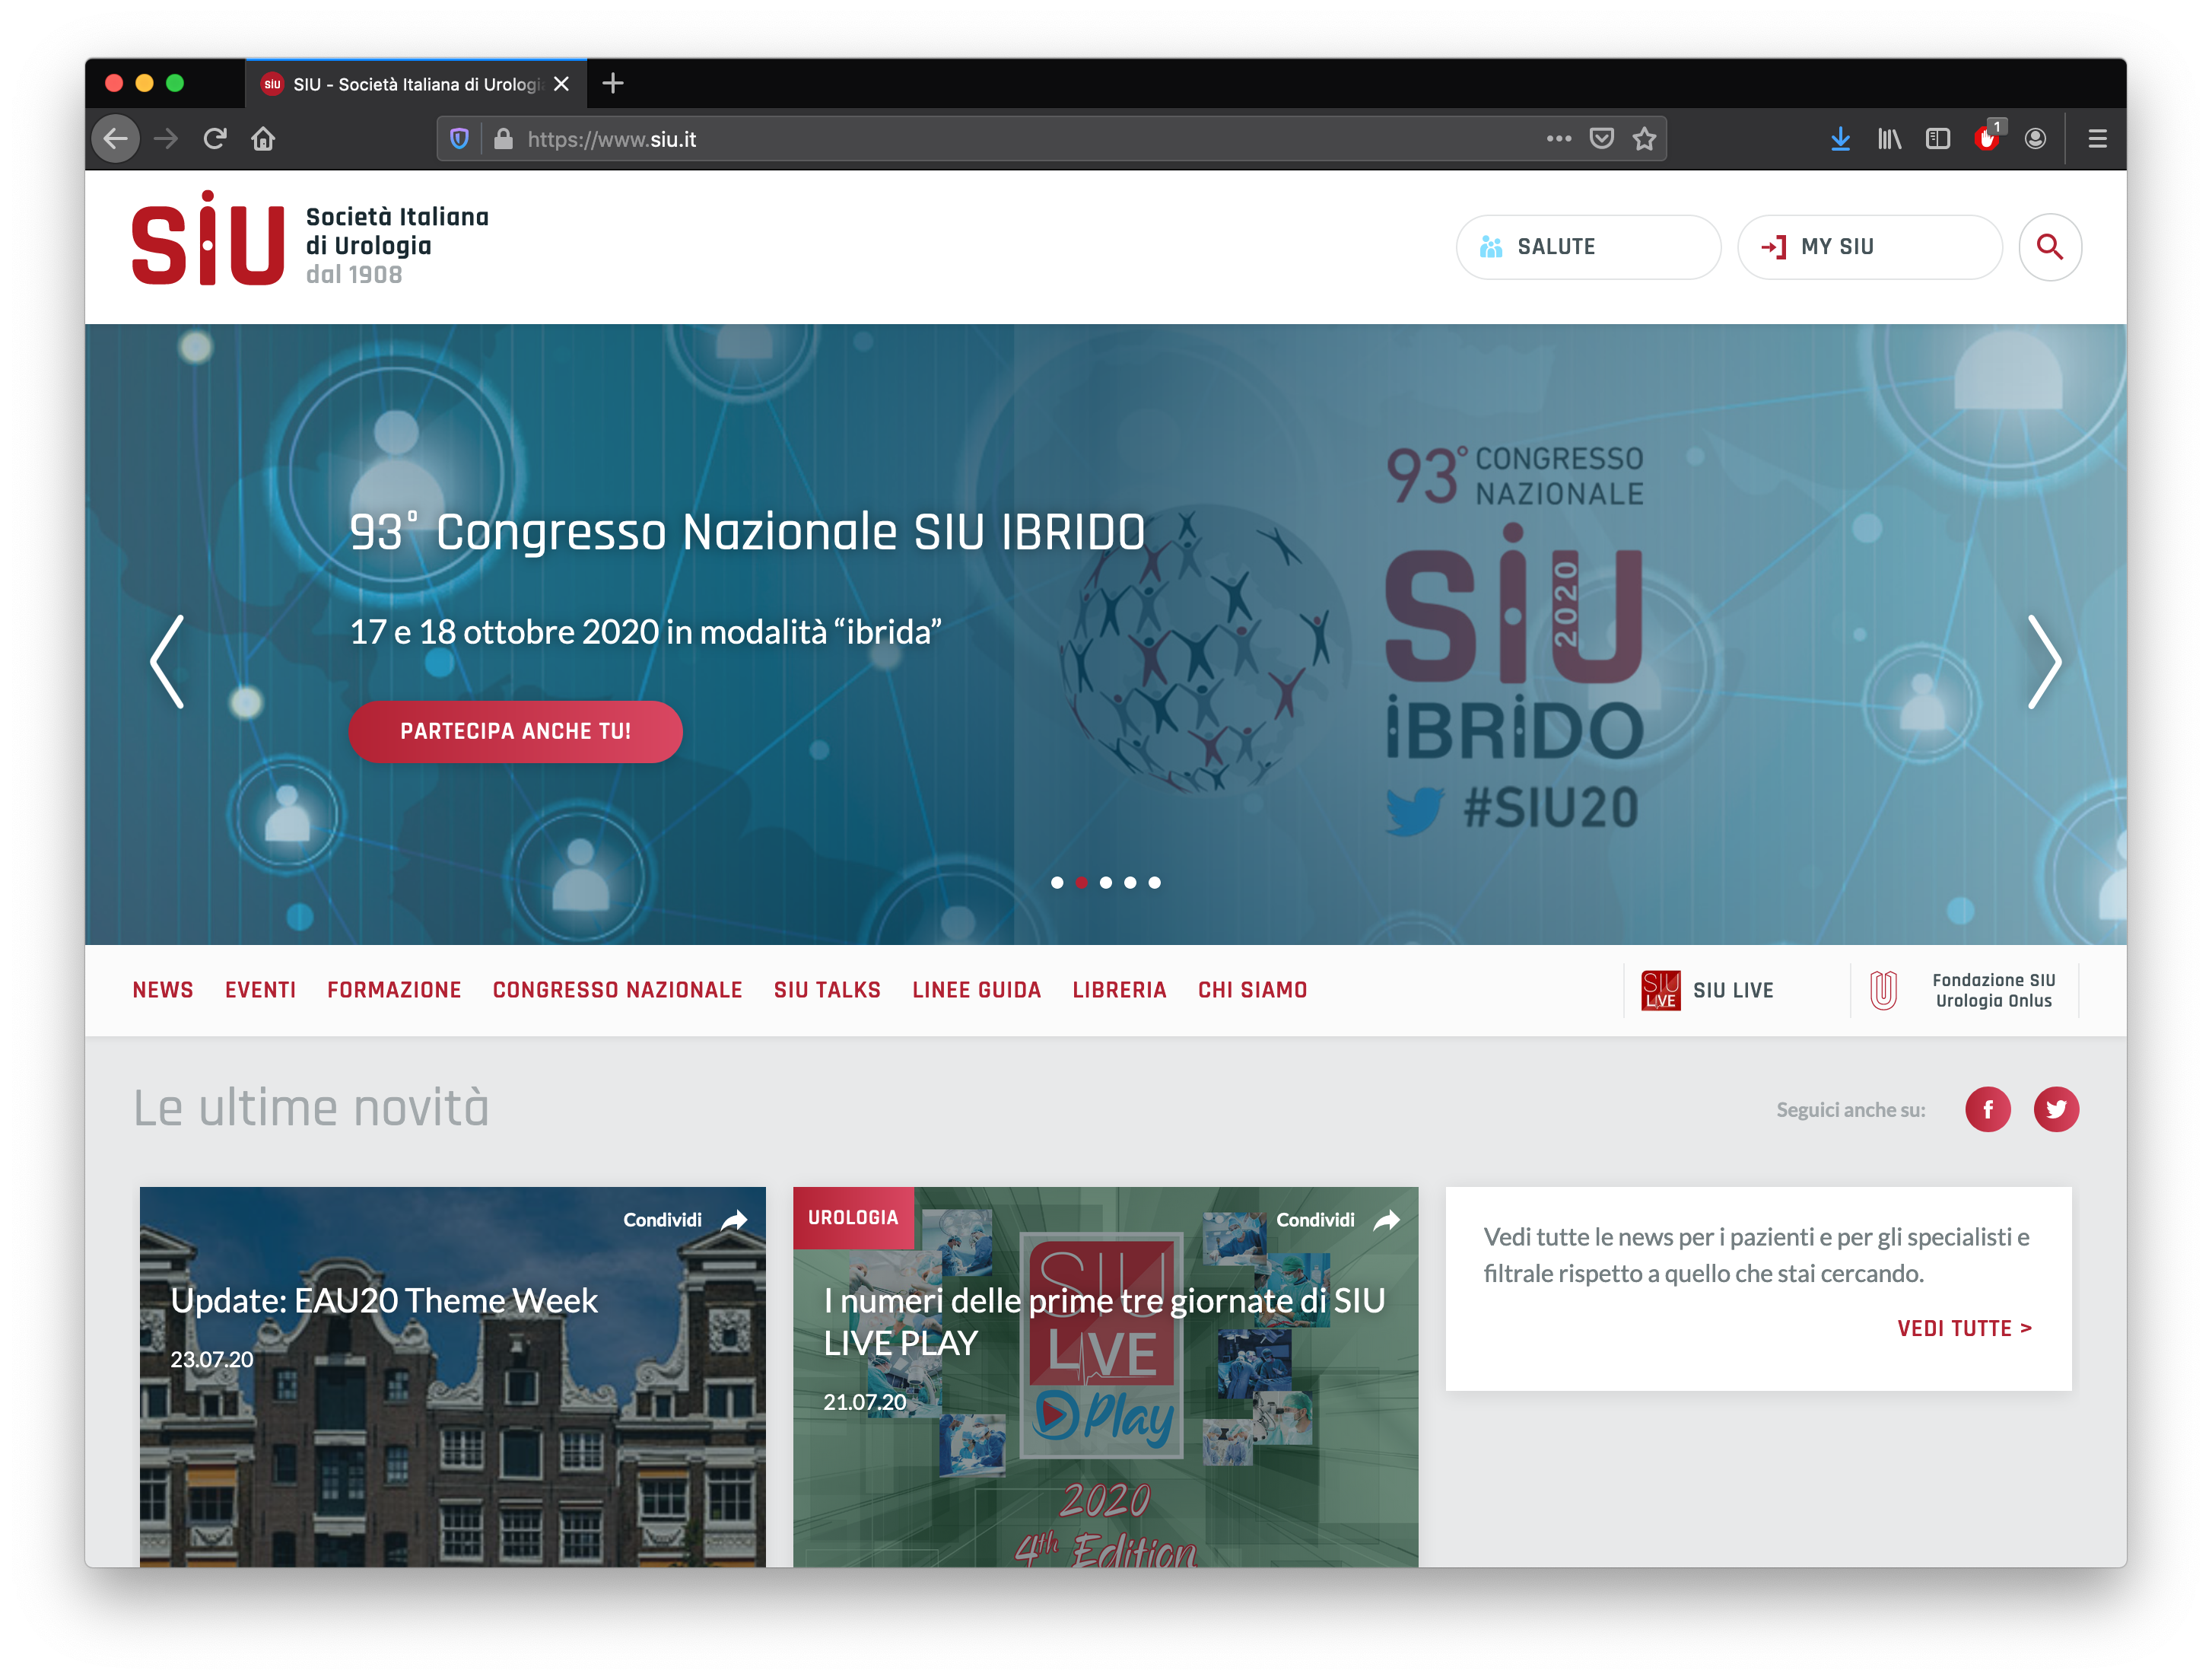The width and height of the screenshot is (2212, 1680).
Task: Go back with the browser back arrow
Action: (116, 139)
